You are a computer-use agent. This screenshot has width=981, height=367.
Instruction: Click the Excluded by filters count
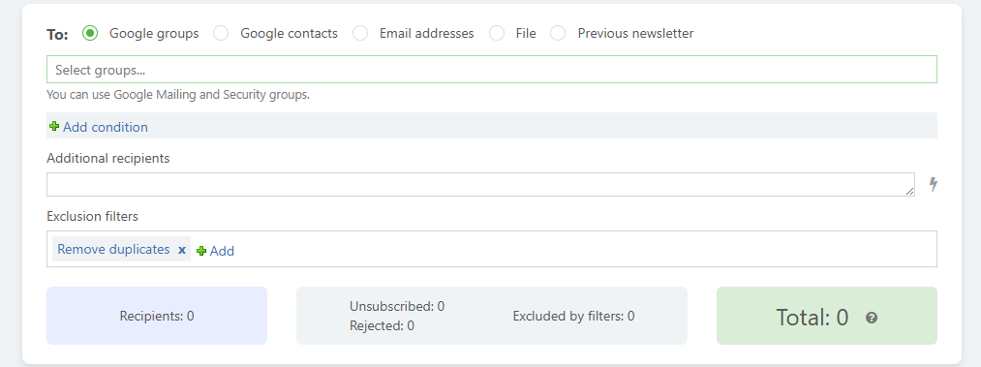point(573,317)
